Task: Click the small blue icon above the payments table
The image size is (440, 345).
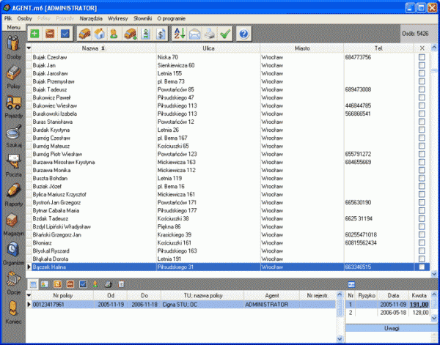Action: pos(351,284)
